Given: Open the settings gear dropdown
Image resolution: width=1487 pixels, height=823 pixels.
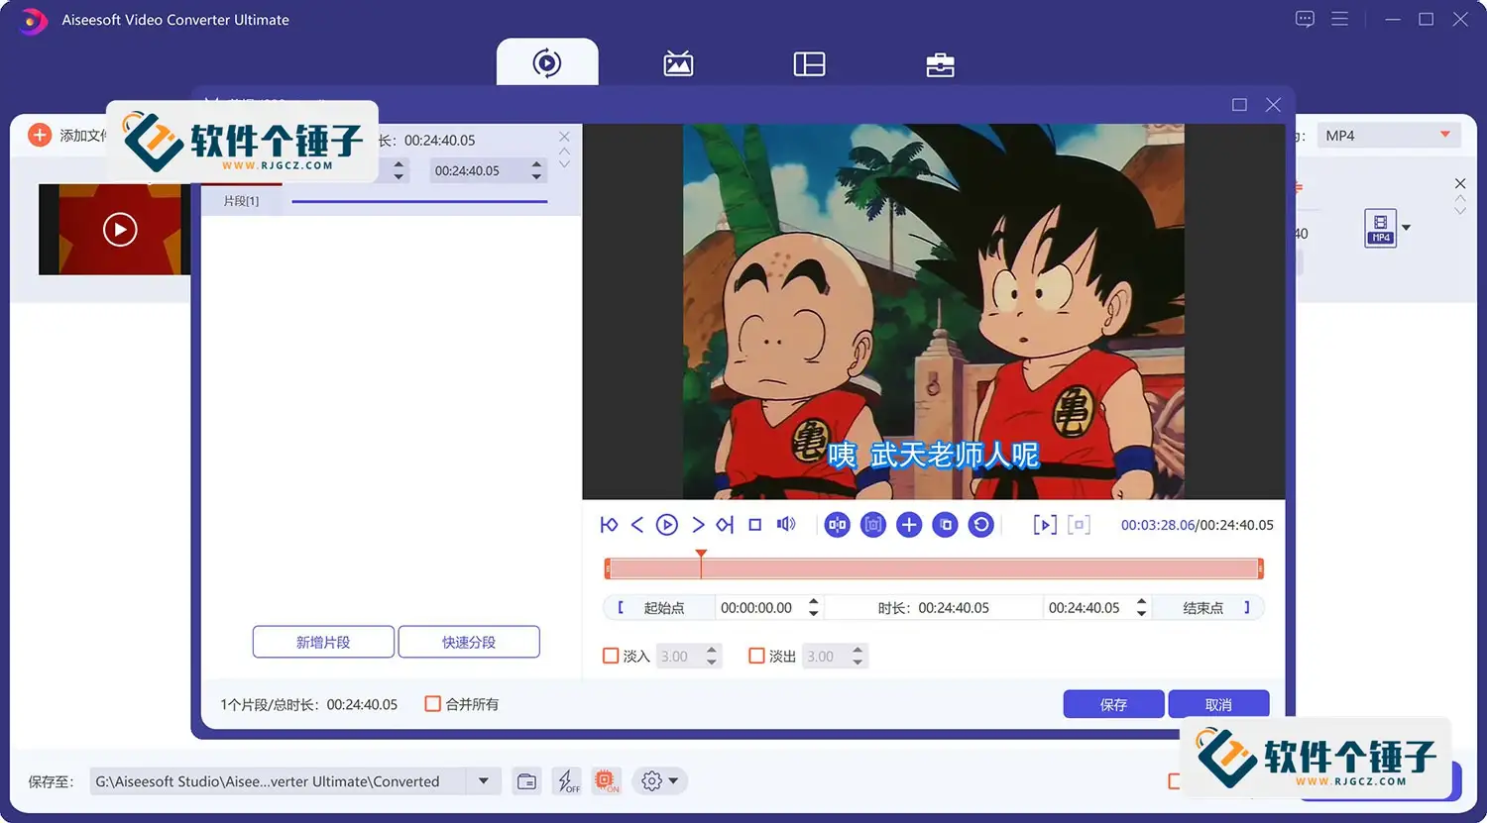Looking at the screenshot, I should tap(659, 780).
